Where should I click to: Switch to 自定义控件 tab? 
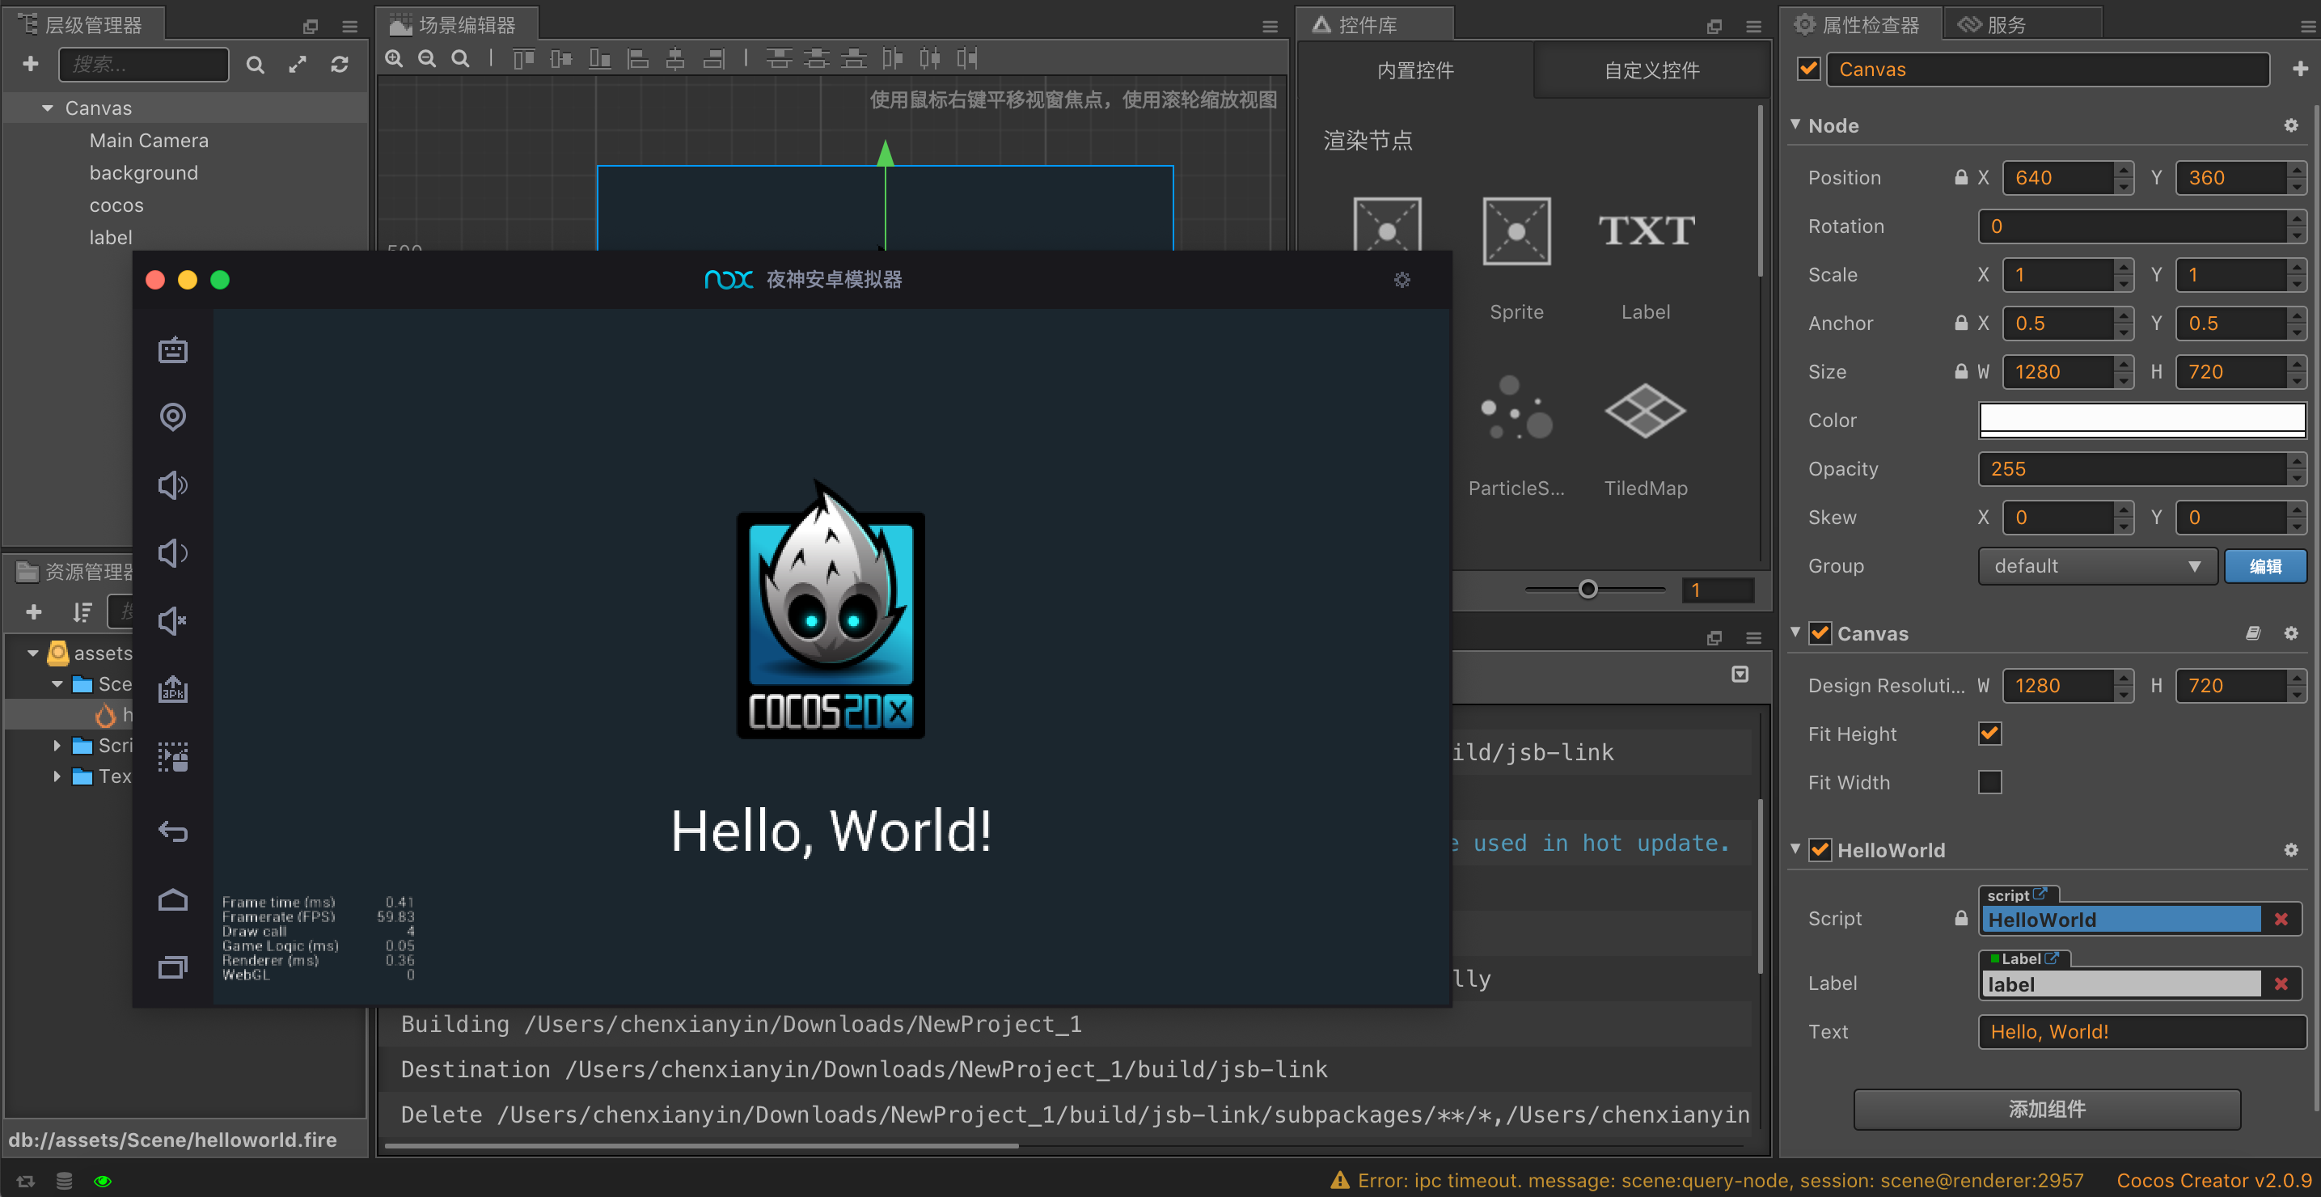click(1651, 70)
